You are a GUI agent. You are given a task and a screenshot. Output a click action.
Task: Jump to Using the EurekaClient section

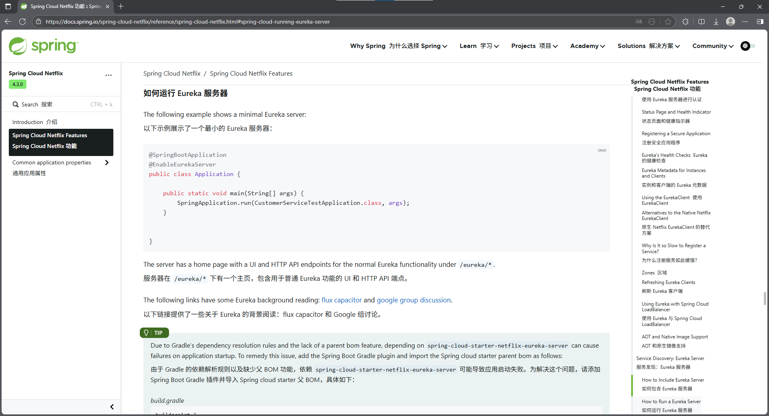672,200
